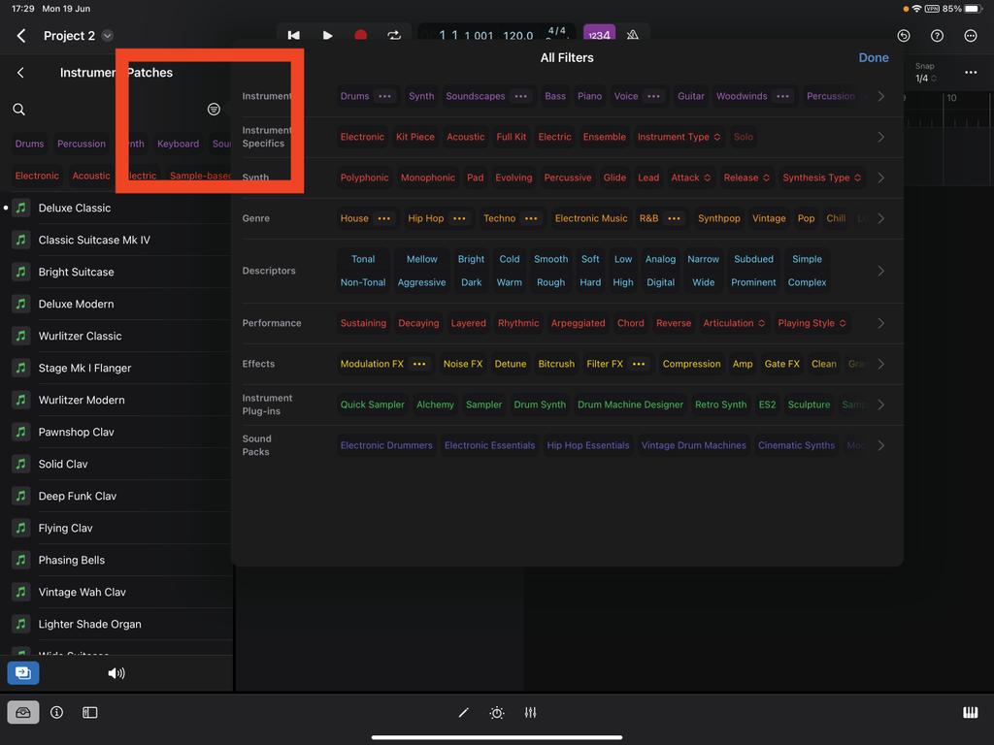Image resolution: width=994 pixels, height=745 pixels.
Task: Activate the red Record button
Action: pos(360,35)
